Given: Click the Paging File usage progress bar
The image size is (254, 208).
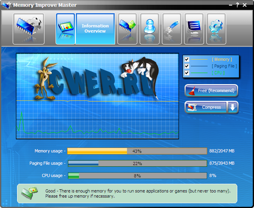Looking at the screenshot, I should click(137, 163).
